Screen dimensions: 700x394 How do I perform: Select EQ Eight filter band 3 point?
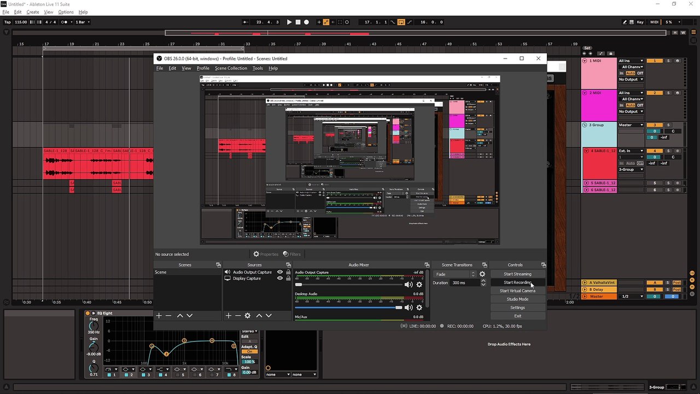[x=184, y=341]
